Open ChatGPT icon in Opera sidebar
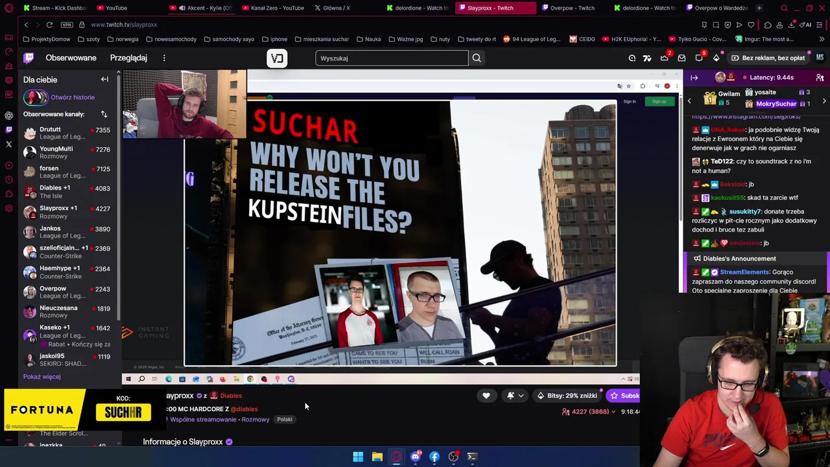Screen dimensions: 830x467 pos(8,115)
